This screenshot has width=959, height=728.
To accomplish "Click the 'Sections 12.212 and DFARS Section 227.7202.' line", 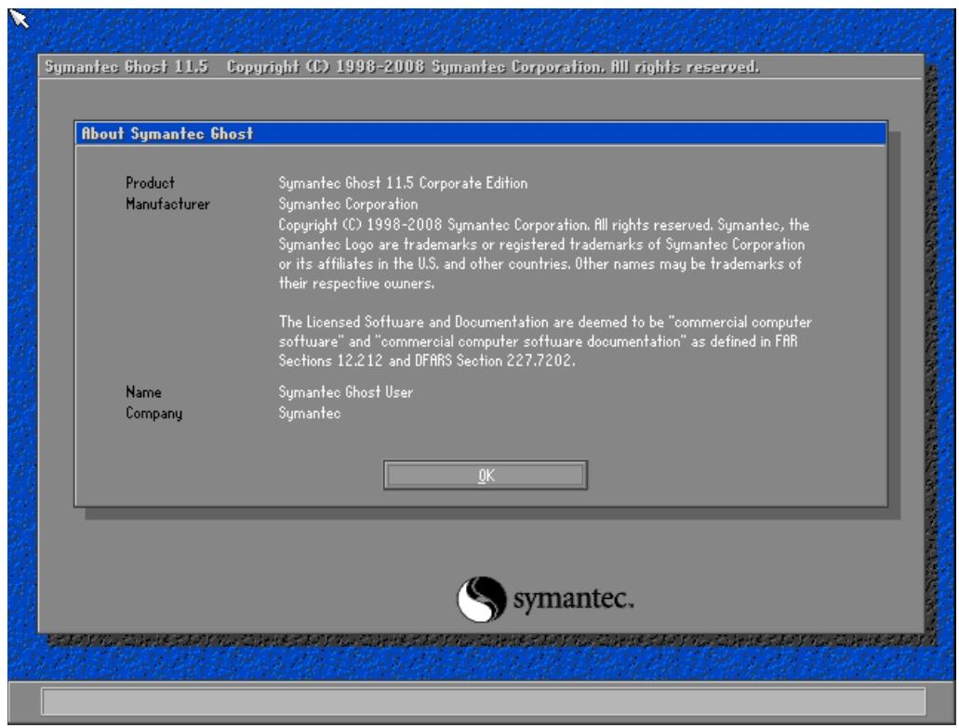I will pos(427,361).
